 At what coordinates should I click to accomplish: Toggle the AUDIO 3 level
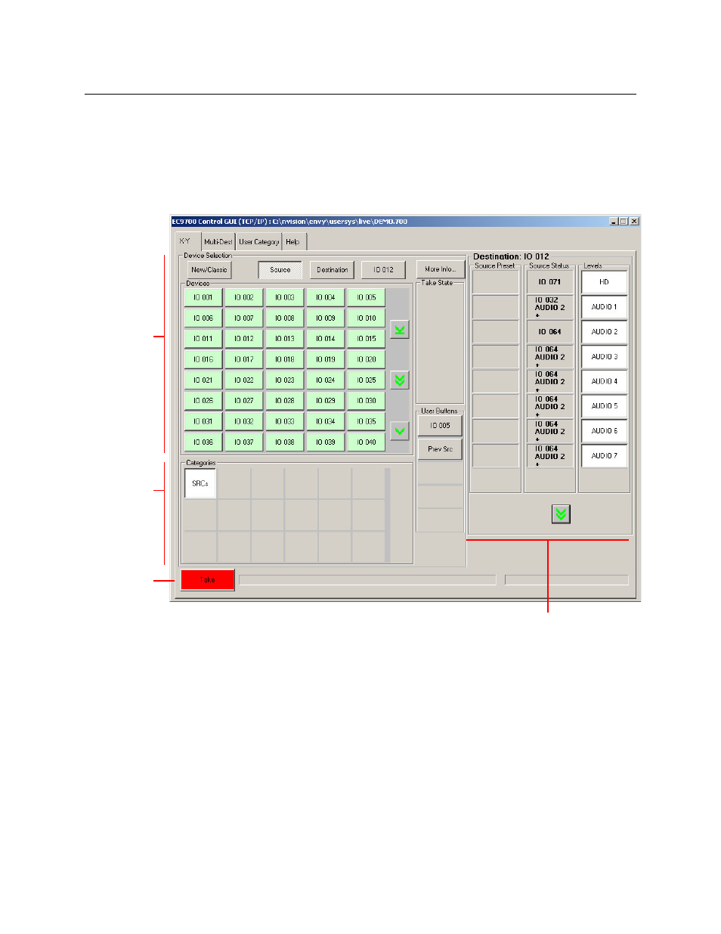point(604,357)
